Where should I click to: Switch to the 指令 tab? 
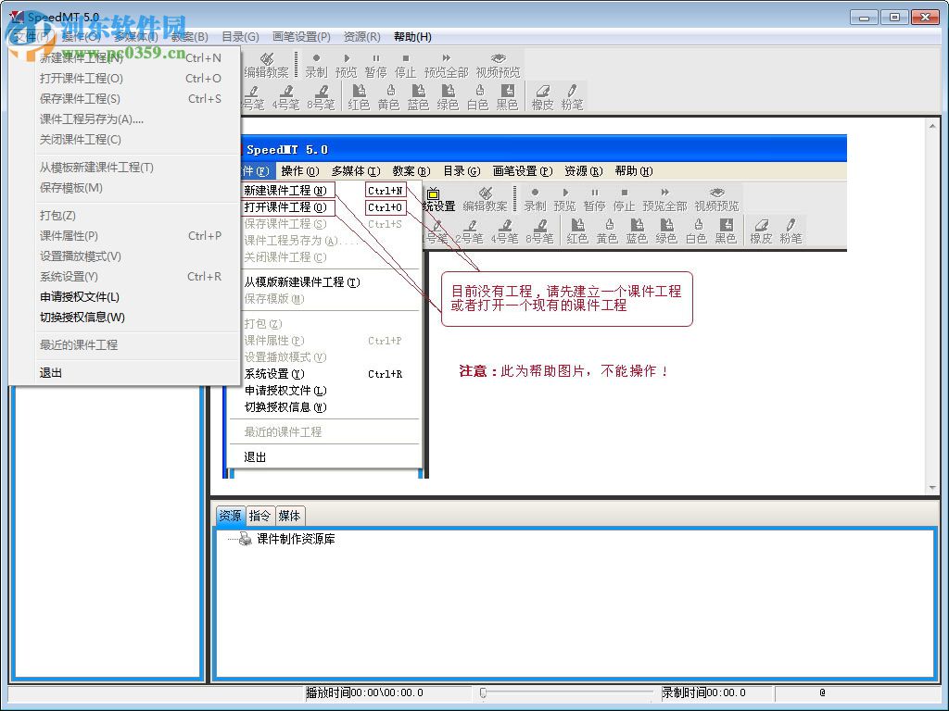tap(260, 516)
